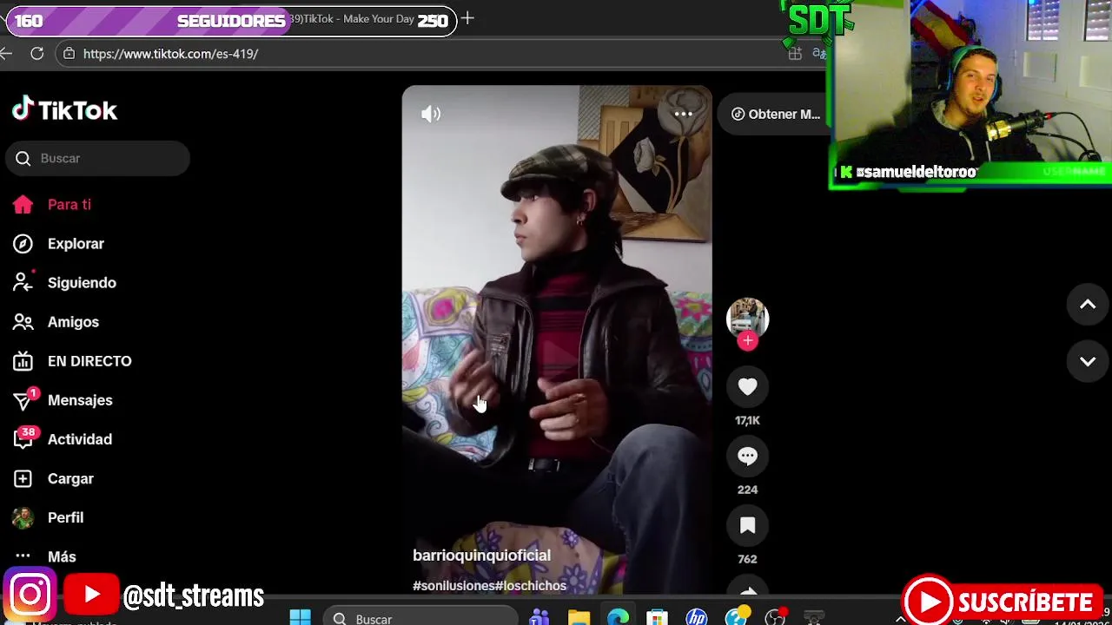1112x625 pixels.
Task: Click the Actividad icon with 38 badge
Action: pos(24,437)
